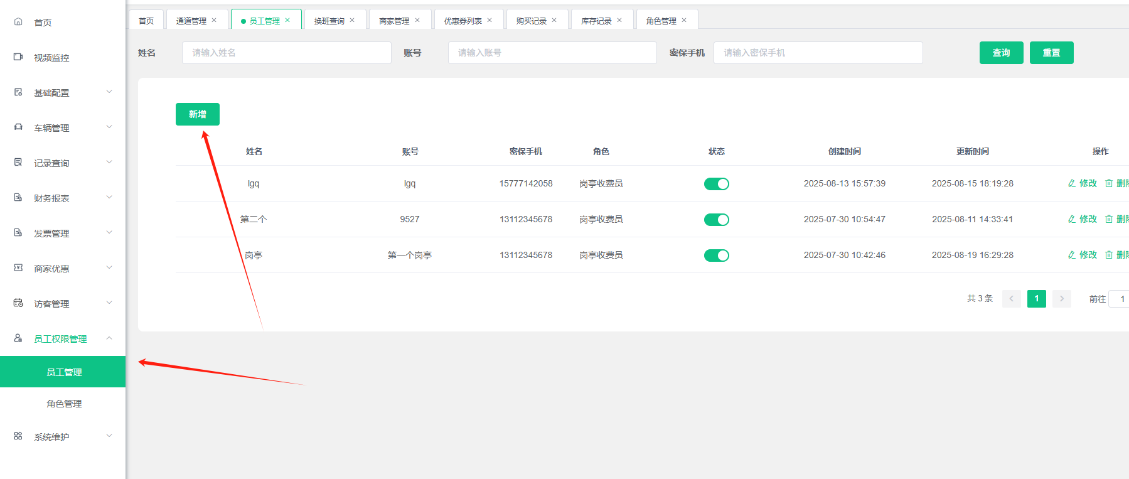Image resolution: width=1129 pixels, height=479 pixels.
Task: Toggle status switch for 第二个 employee
Action: [716, 220]
